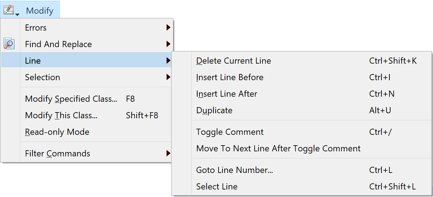Screen dimensions: 433x197
Task: Expand the Selection submenu arrow
Action: click(x=168, y=77)
